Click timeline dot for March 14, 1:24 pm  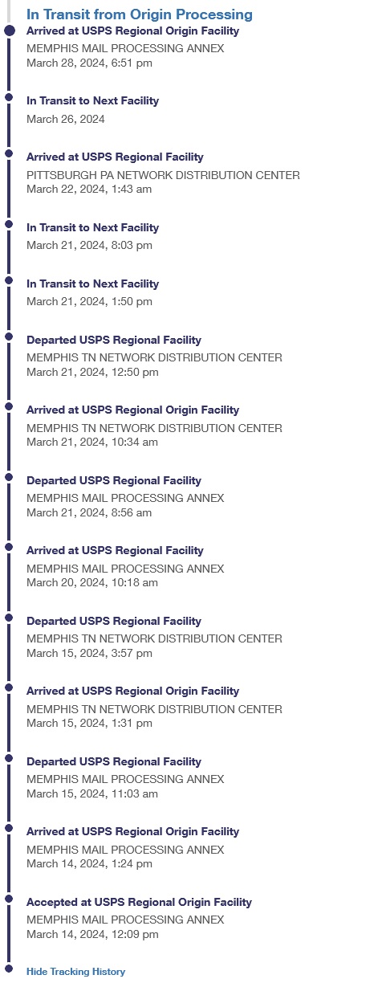(9, 828)
